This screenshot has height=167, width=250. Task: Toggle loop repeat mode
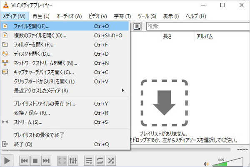[100, 161]
